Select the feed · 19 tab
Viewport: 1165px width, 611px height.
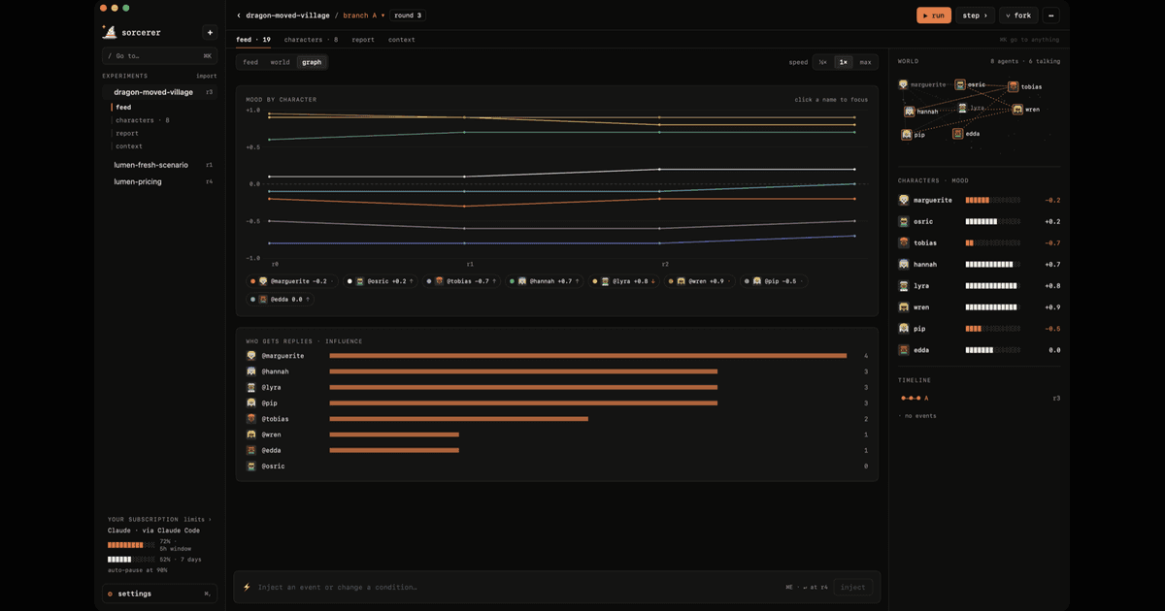click(253, 40)
